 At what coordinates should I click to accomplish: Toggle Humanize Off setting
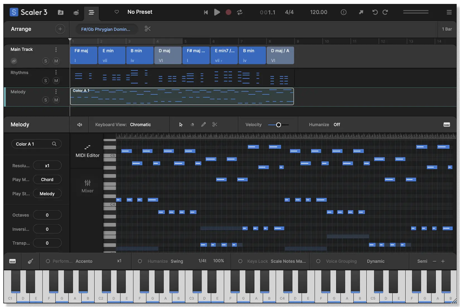[336, 125]
